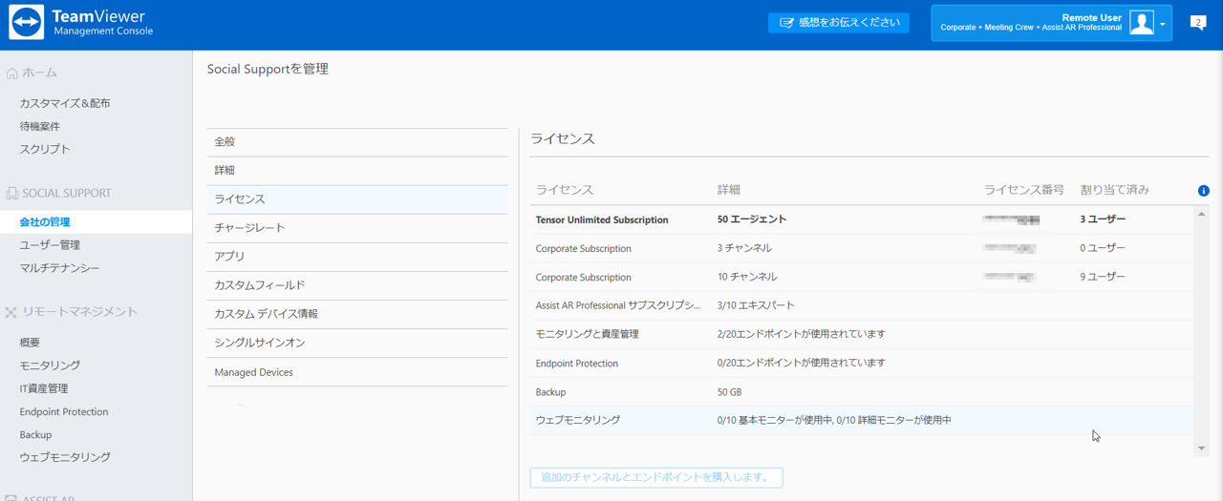This screenshot has width=1223, height=501.
Task: Open Backup in sidebar
Action: pos(35,435)
